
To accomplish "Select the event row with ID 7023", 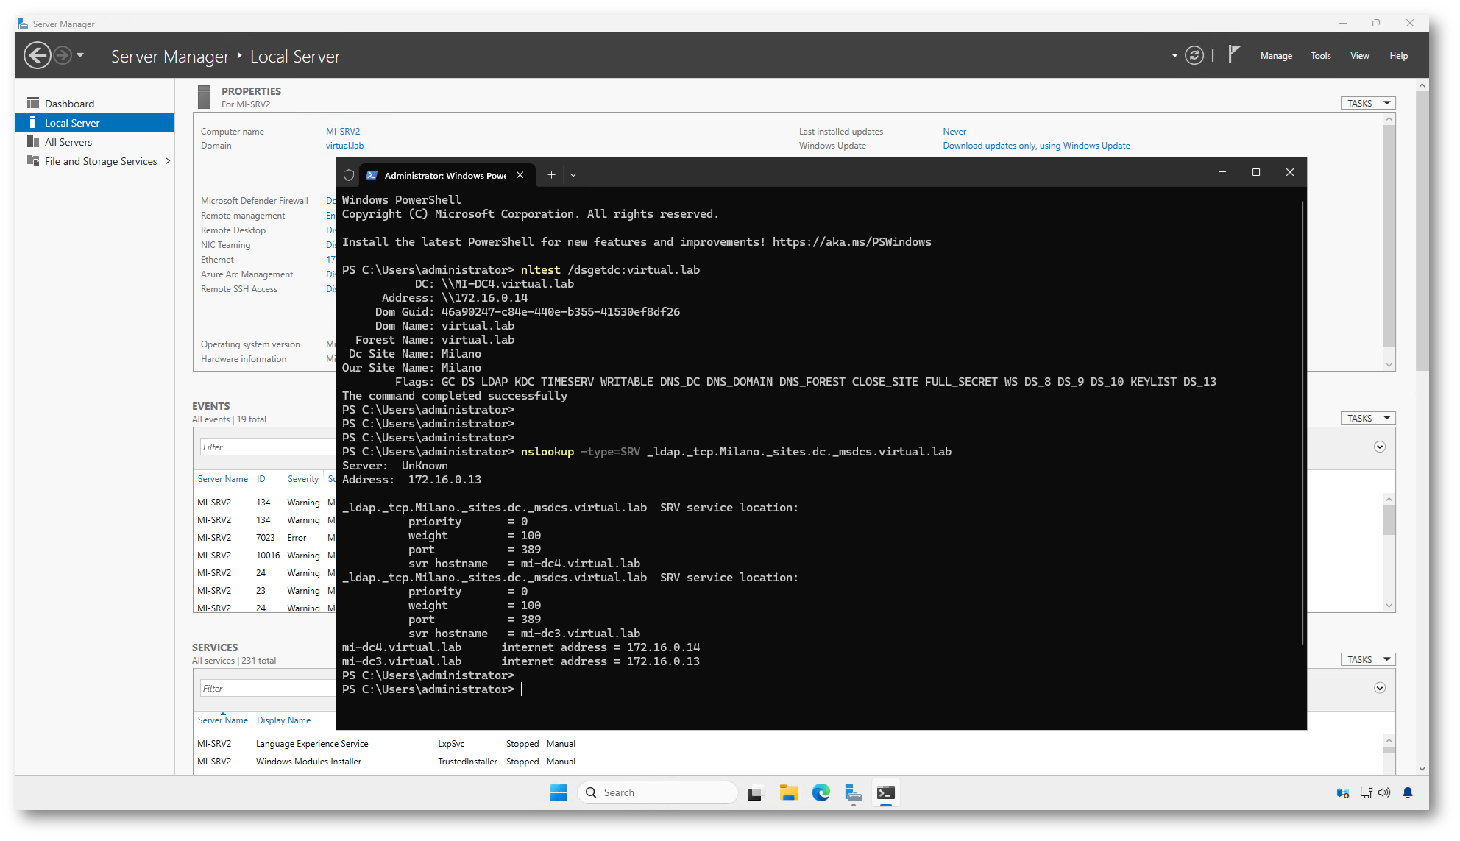I will [x=265, y=538].
